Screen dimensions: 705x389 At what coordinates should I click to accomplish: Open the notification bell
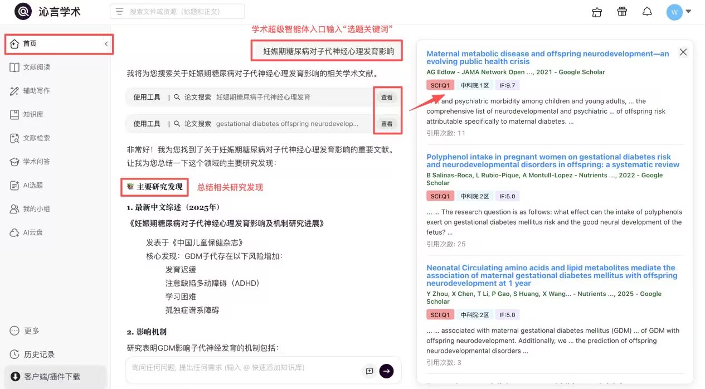click(647, 12)
